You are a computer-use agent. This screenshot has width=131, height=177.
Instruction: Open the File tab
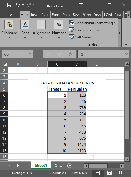pos(9,15)
